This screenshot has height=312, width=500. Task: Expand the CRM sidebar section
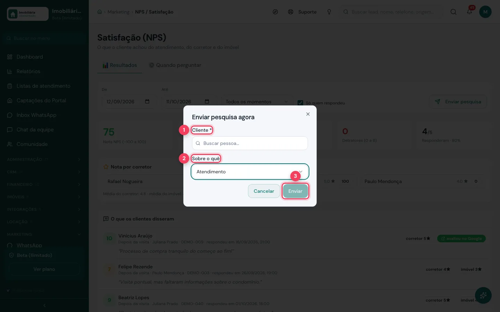click(x=44, y=172)
